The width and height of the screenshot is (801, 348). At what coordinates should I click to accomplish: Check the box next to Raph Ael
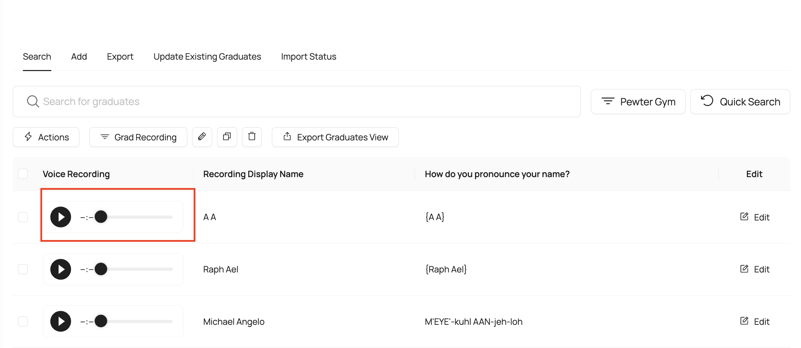[23, 269]
